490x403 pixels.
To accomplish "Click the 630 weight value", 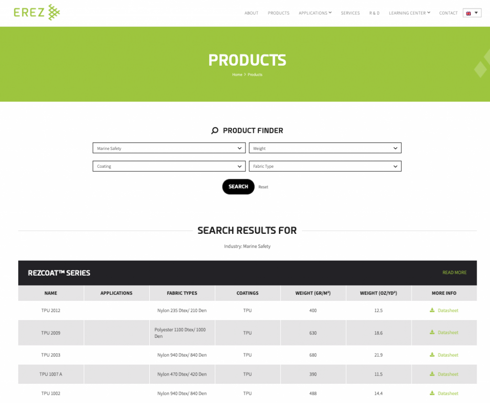I will [313, 333].
